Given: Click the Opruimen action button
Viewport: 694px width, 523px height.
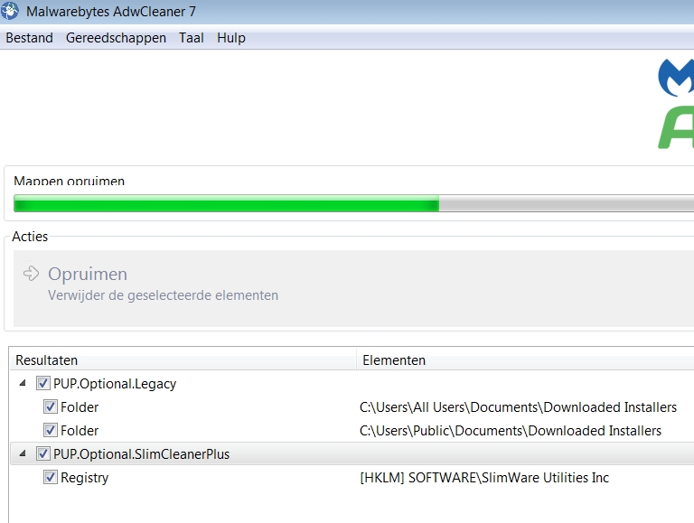Looking at the screenshot, I should [x=353, y=288].
